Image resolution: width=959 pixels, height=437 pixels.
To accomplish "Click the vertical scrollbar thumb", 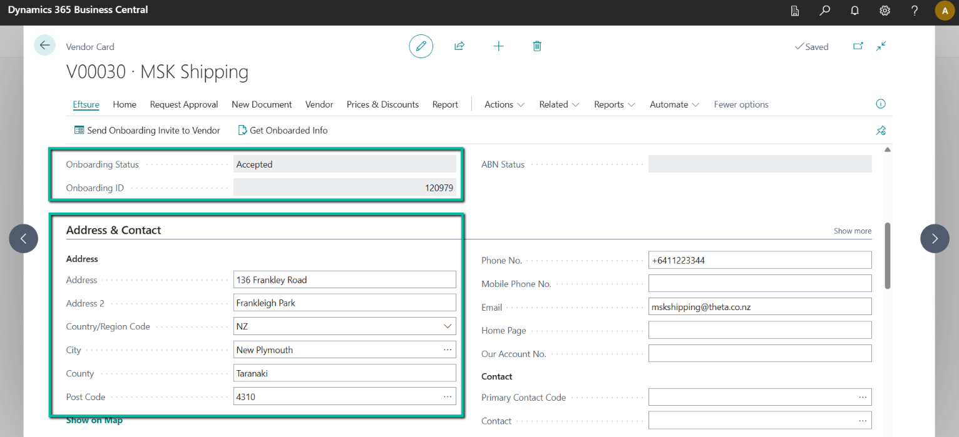I will click(x=888, y=256).
